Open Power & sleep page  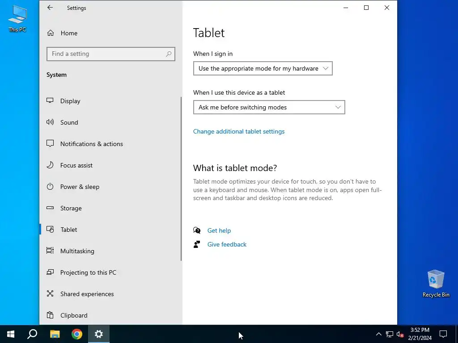click(x=111, y=187)
